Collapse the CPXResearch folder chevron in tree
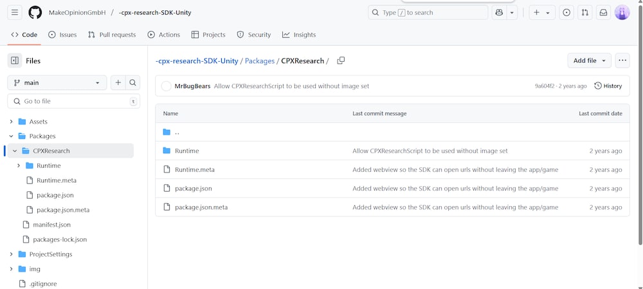643x289 pixels. [15, 151]
